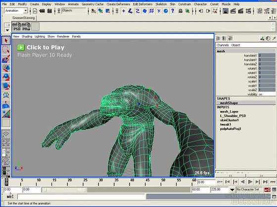Select the Rotate tool

coord(6,77)
